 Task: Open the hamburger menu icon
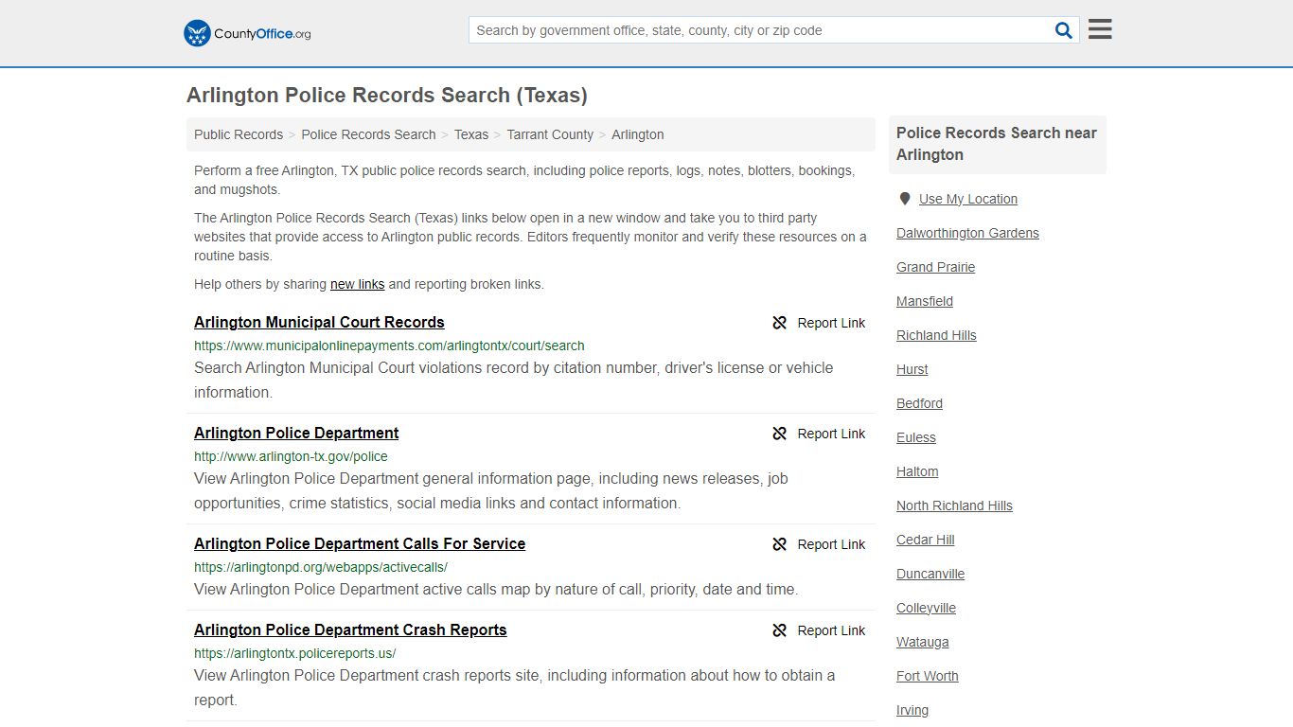tap(1100, 29)
